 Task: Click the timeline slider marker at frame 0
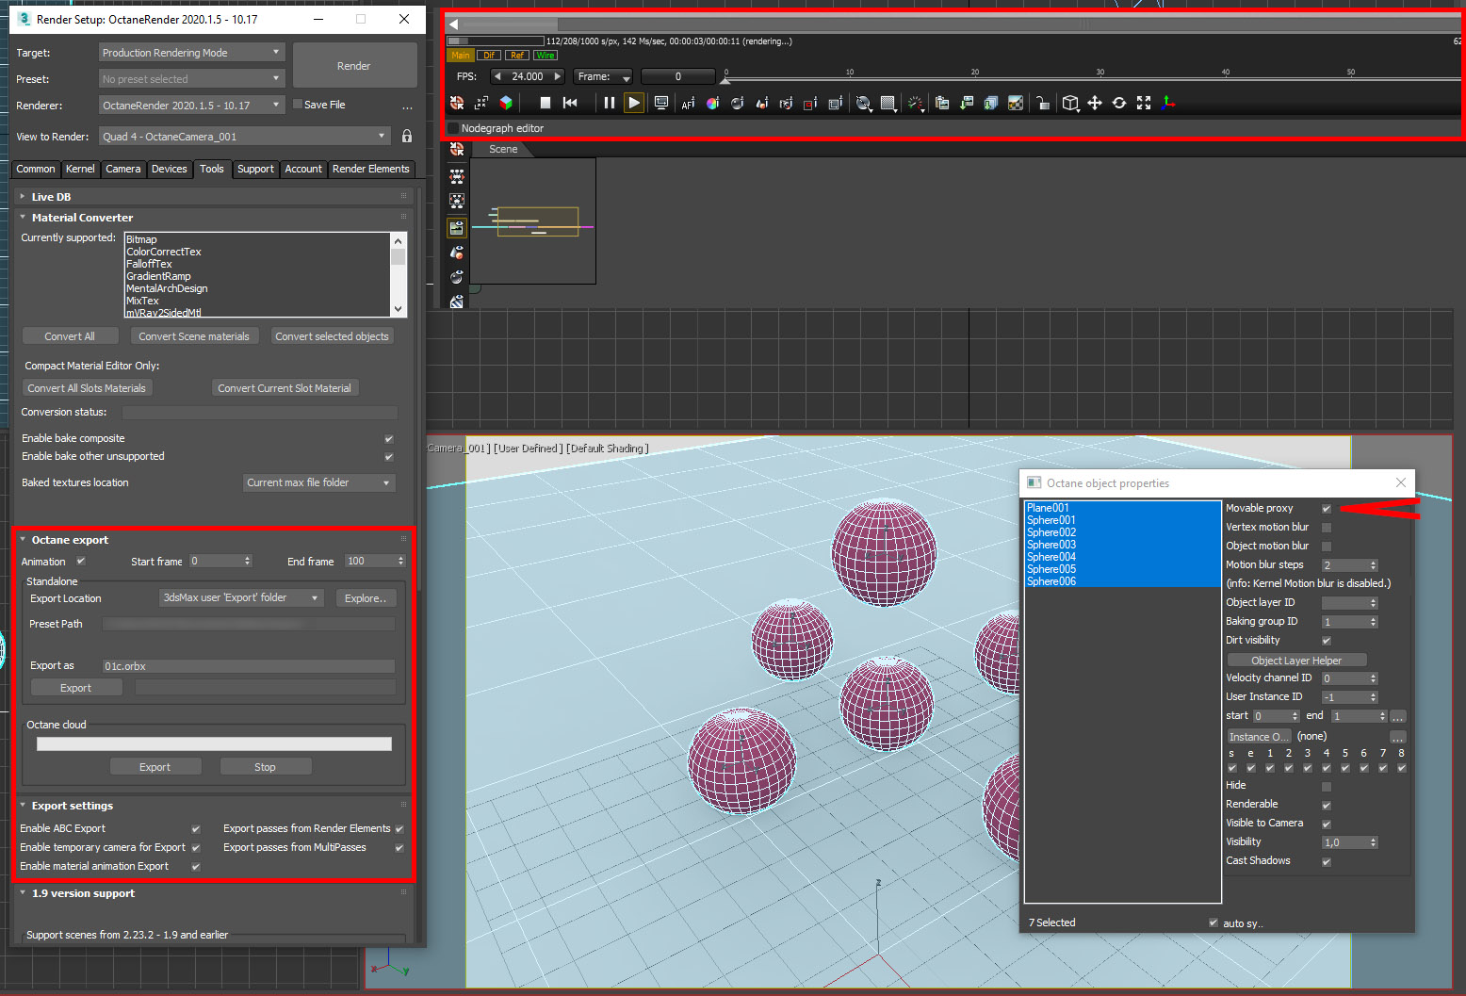pyautogui.click(x=725, y=81)
